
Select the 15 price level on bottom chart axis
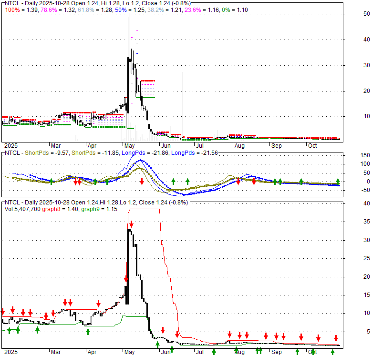point(367,295)
